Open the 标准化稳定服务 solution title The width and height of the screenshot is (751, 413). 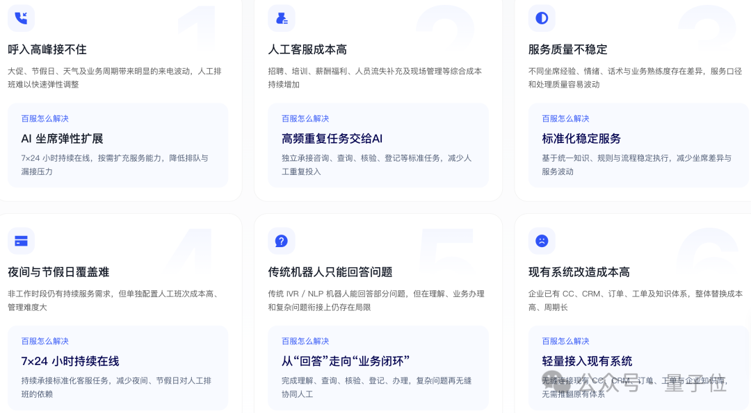point(581,139)
